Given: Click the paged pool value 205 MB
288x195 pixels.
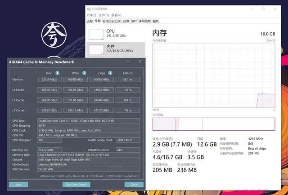Looking at the screenshot, I should [x=162, y=170].
